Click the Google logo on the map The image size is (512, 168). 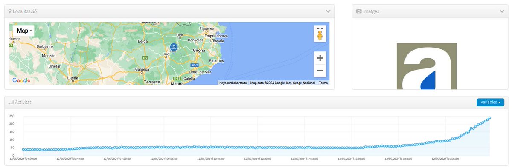pyautogui.click(x=21, y=80)
